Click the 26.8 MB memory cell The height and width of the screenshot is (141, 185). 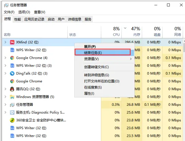tap(132, 105)
